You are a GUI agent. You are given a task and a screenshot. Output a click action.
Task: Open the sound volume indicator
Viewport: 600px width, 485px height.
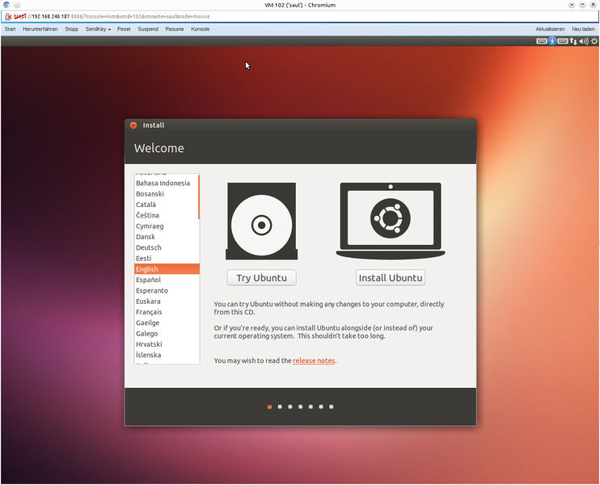tap(584, 40)
